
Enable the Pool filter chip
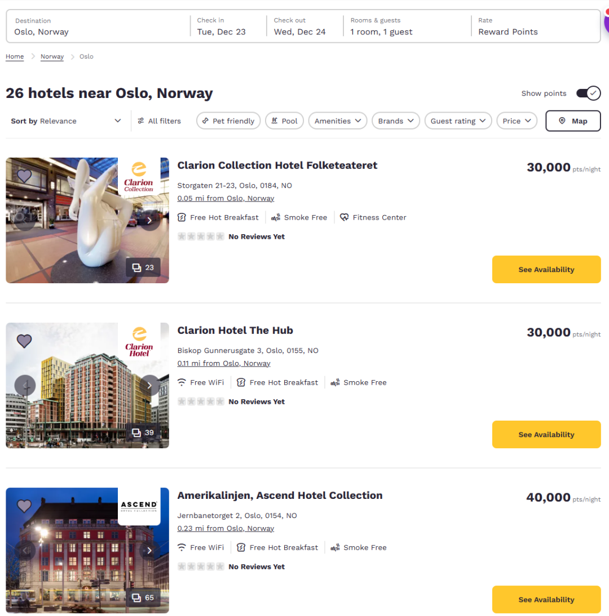click(284, 121)
